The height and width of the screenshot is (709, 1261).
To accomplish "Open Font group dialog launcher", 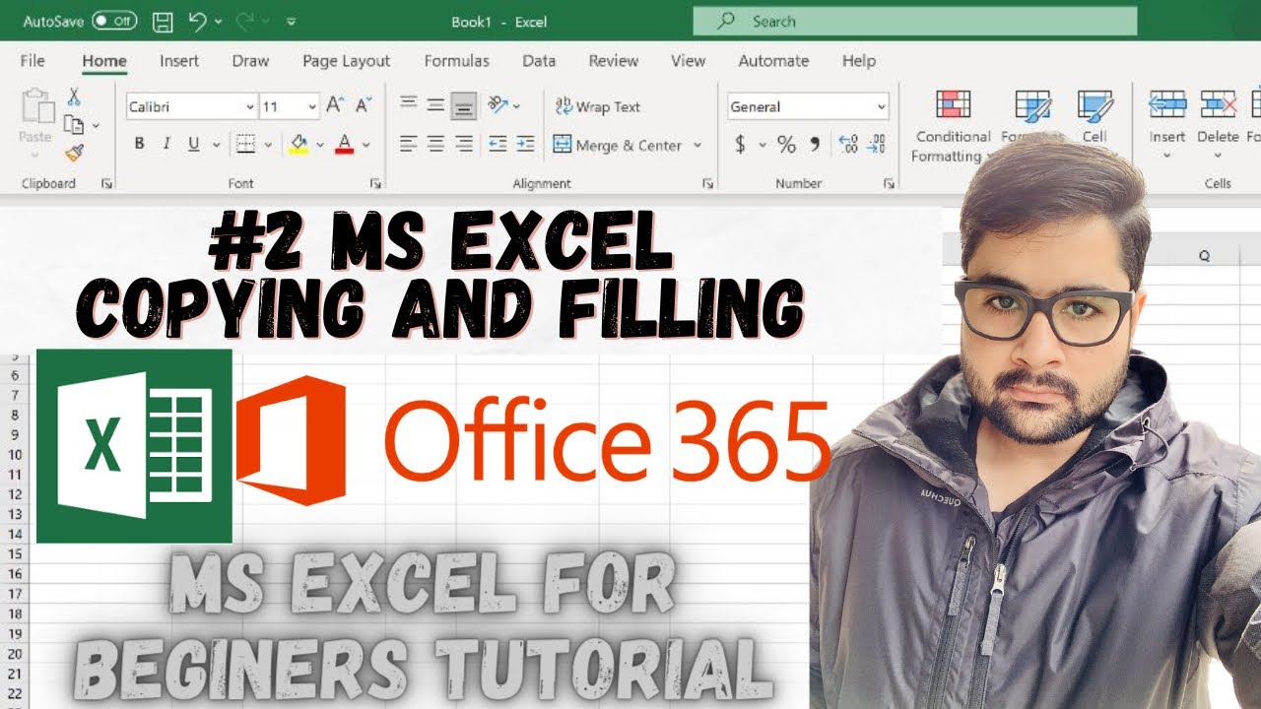I will coord(375,183).
